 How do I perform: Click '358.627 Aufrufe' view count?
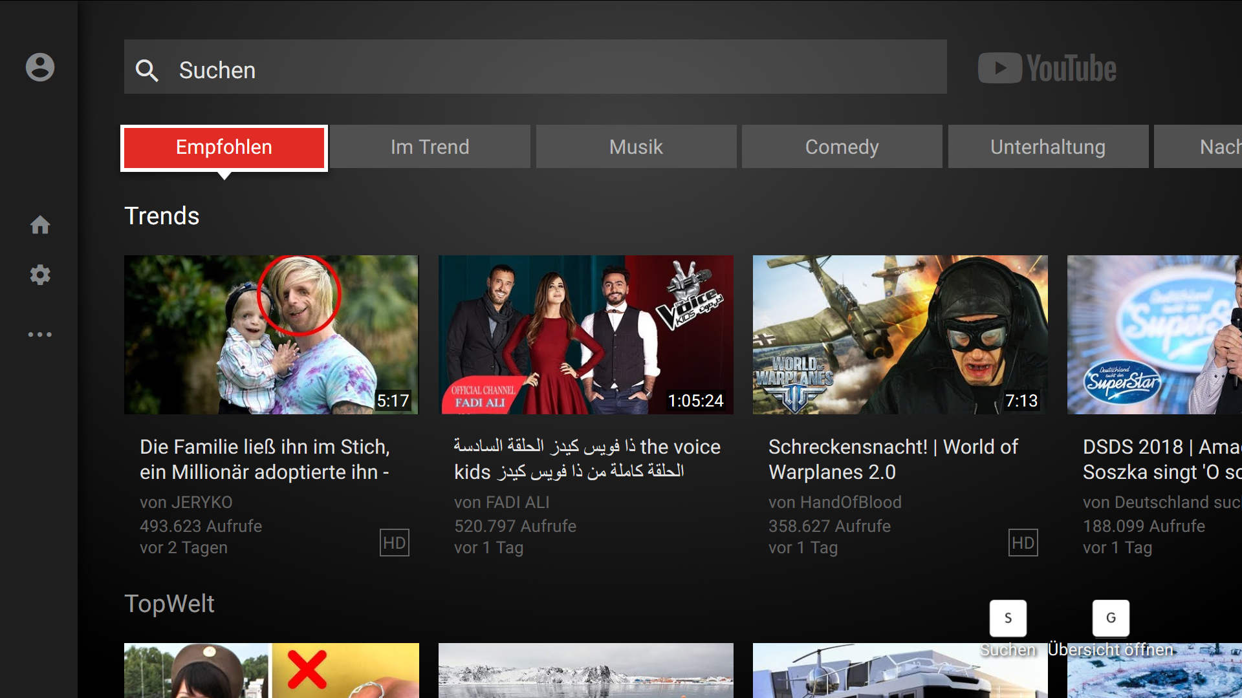830,526
